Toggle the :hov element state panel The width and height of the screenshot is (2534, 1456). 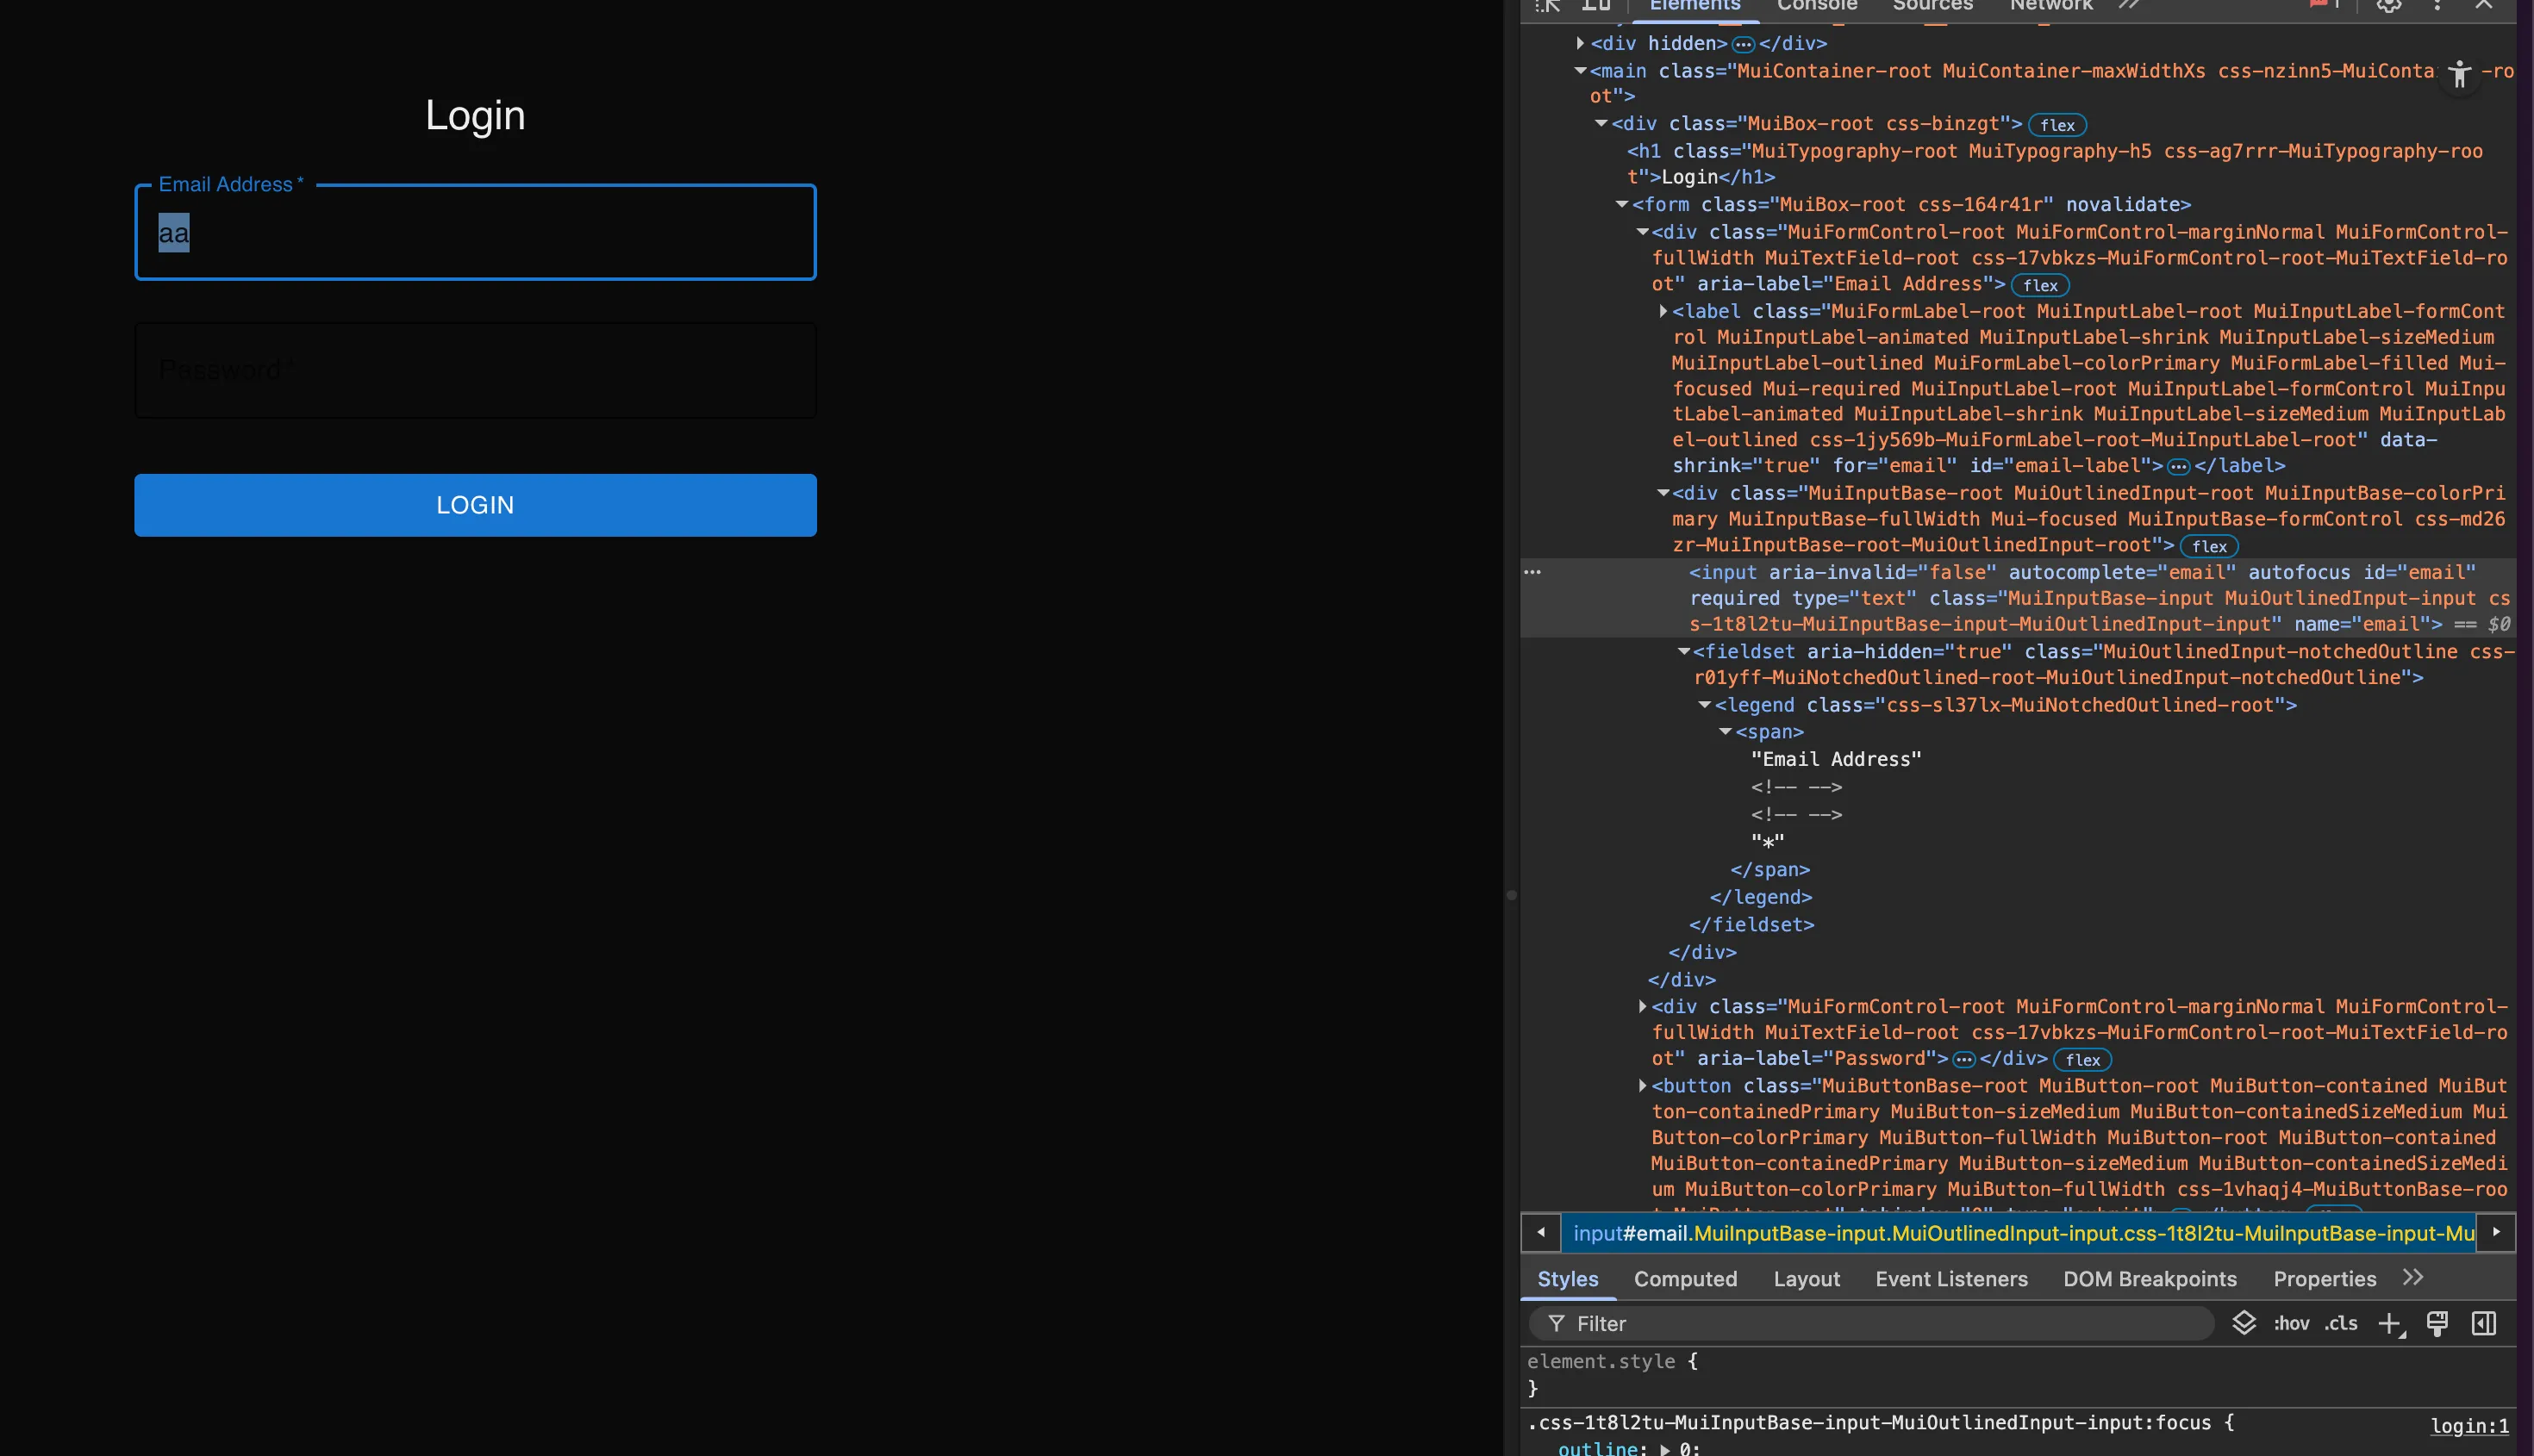[x=2291, y=1323]
